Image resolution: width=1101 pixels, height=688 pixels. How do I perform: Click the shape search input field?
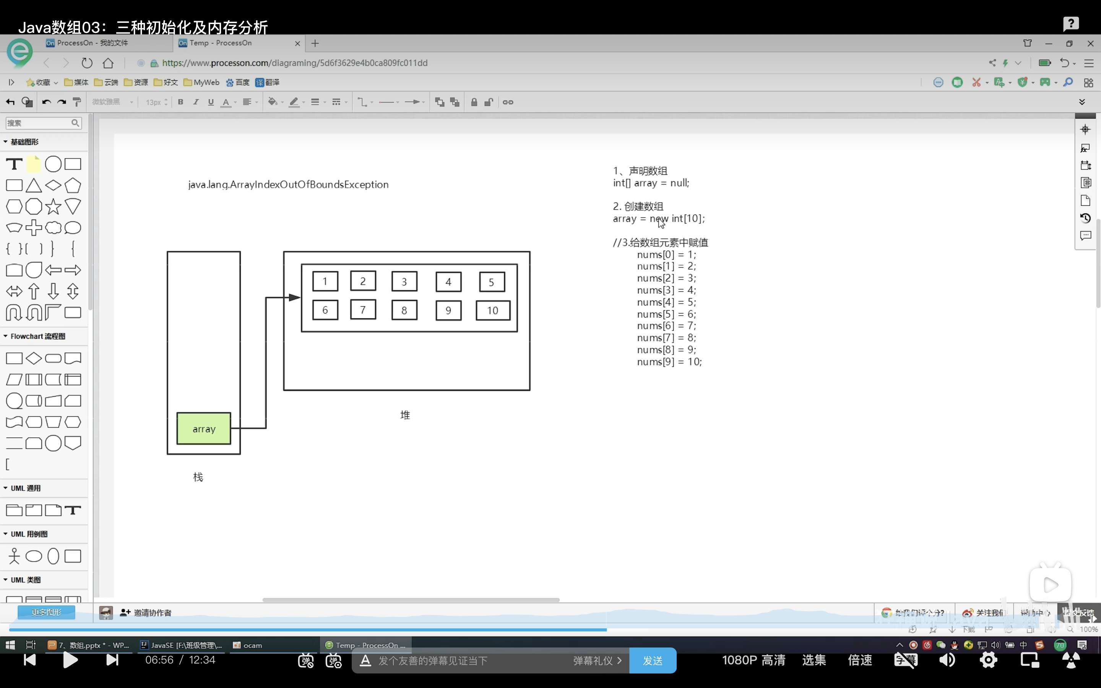pyautogui.click(x=38, y=123)
